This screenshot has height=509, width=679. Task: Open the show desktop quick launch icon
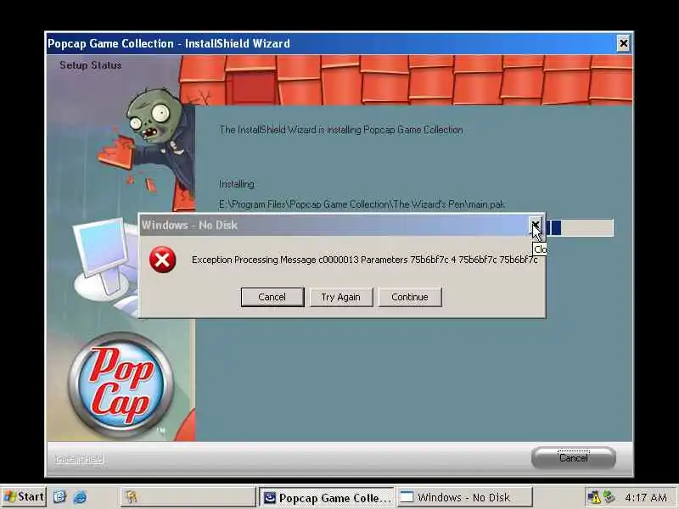(x=60, y=497)
